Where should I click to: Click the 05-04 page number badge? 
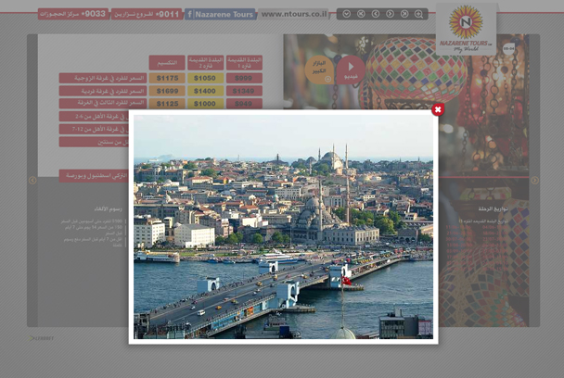pyautogui.click(x=508, y=48)
